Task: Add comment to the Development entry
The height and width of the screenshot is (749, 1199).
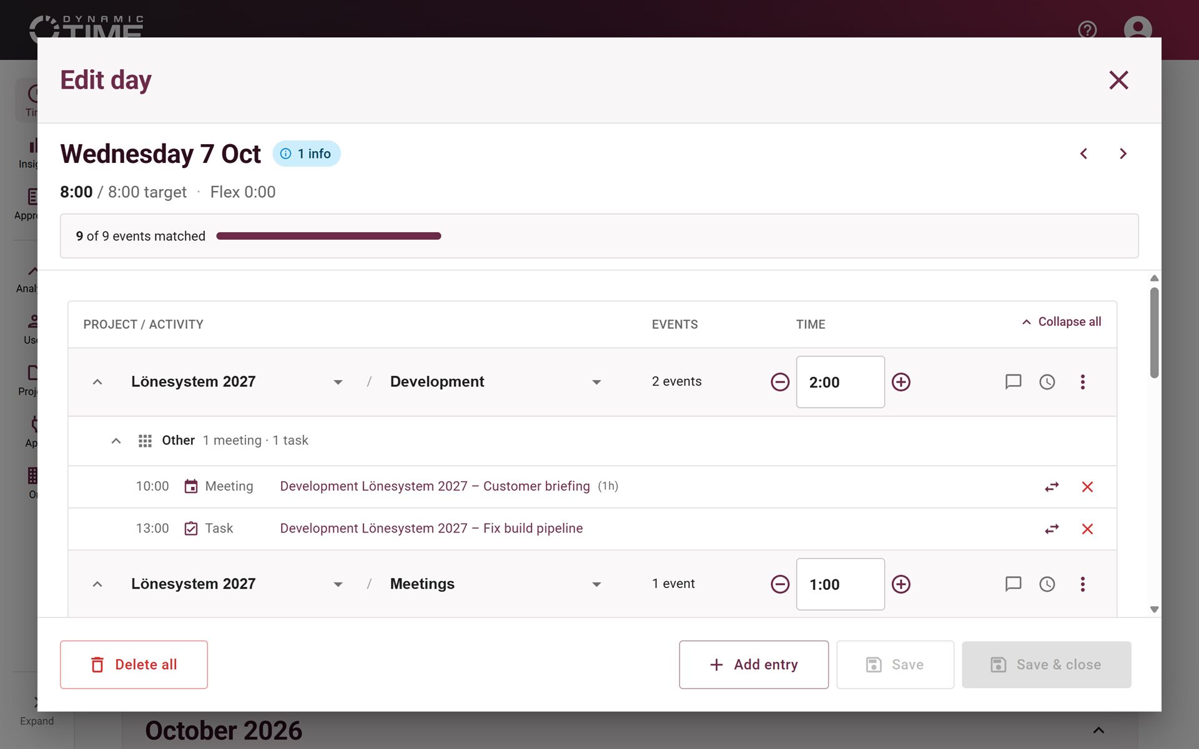Action: click(1013, 382)
